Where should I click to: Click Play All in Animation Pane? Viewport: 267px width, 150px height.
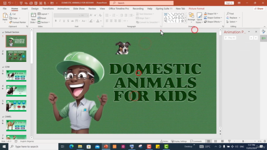point(230,38)
